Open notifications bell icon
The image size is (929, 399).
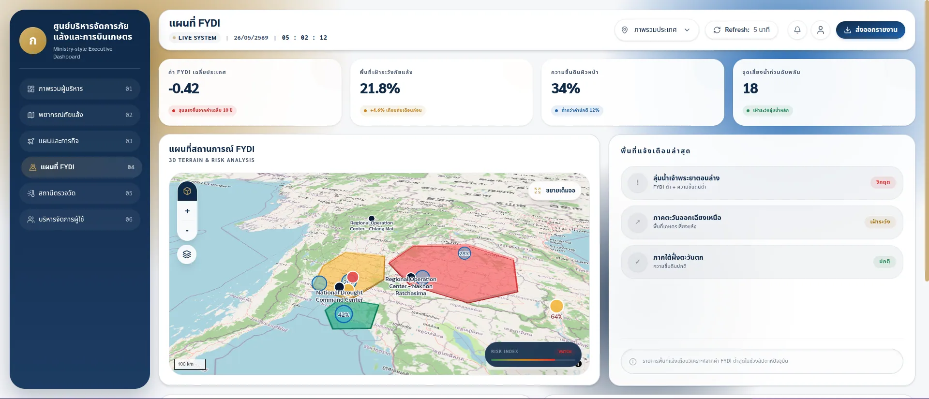797,30
